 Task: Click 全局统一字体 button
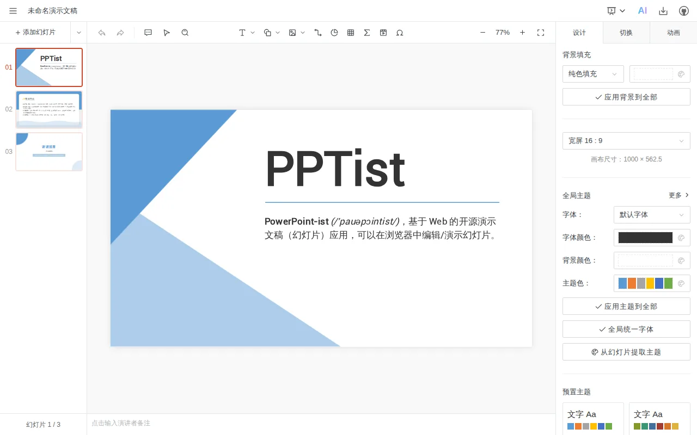pos(626,329)
